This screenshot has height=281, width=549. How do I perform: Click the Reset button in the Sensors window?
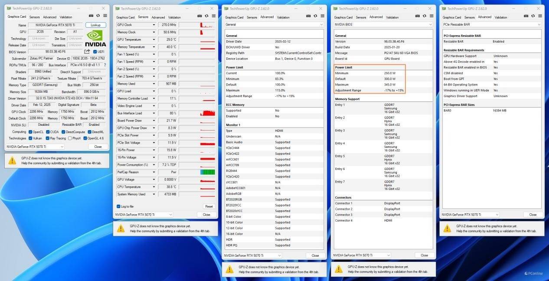coord(209,206)
